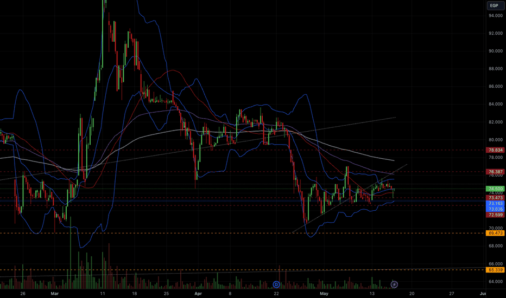506x298 pixels.
Task: Click the 86.000 price scale value
Action: (496, 86)
